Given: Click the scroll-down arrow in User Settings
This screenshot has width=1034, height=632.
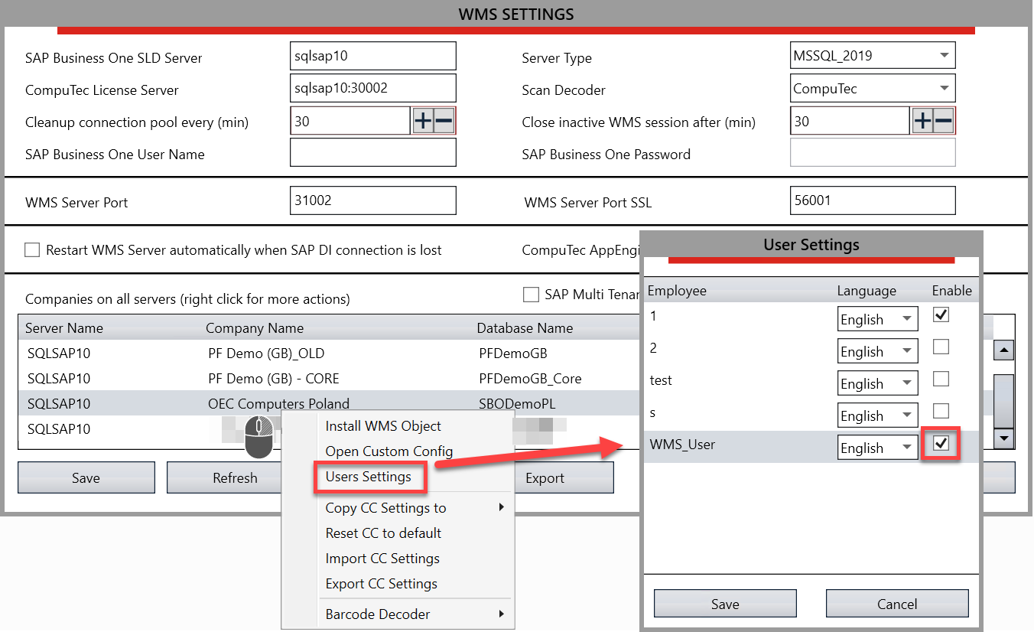Looking at the screenshot, I should pos(1003,439).
